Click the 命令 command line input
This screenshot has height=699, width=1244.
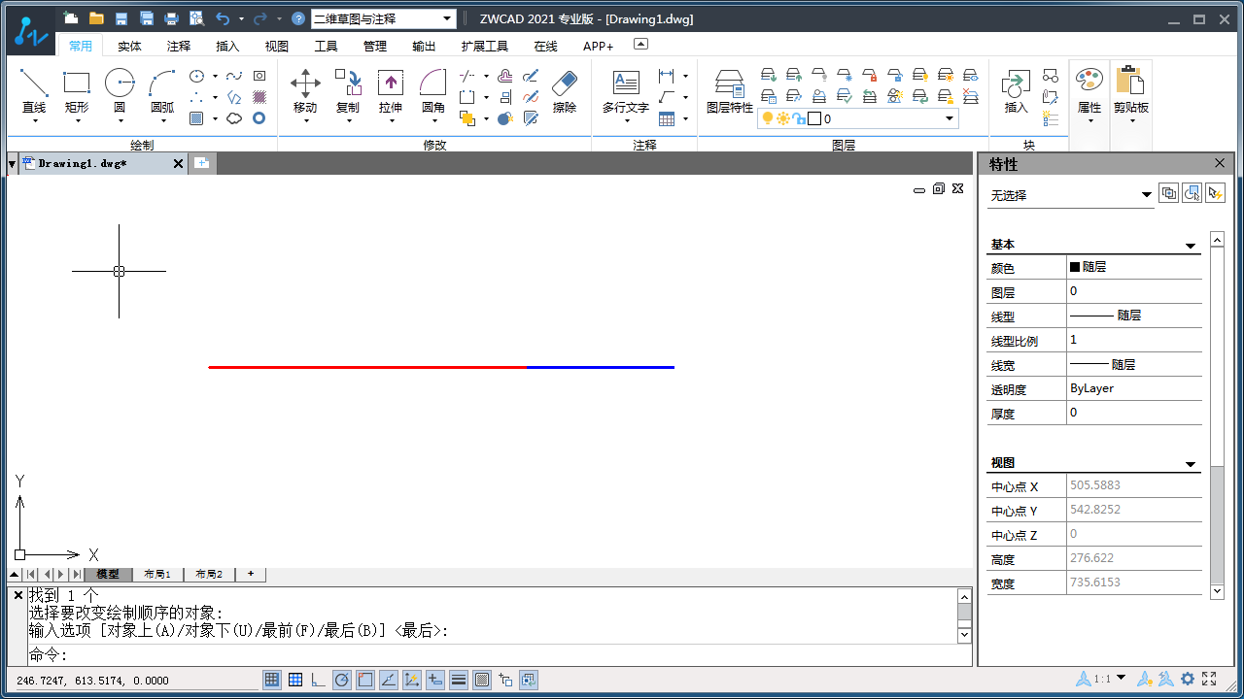click(486, 655)
